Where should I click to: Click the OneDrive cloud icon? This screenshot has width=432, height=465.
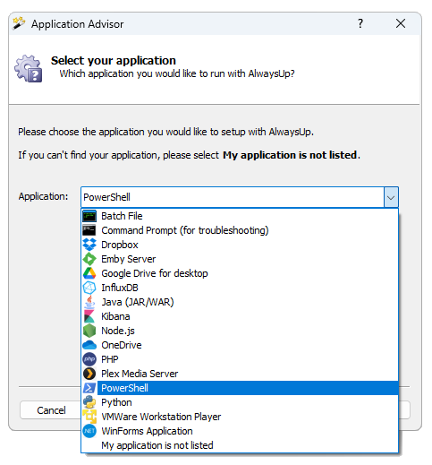point(89,345)
